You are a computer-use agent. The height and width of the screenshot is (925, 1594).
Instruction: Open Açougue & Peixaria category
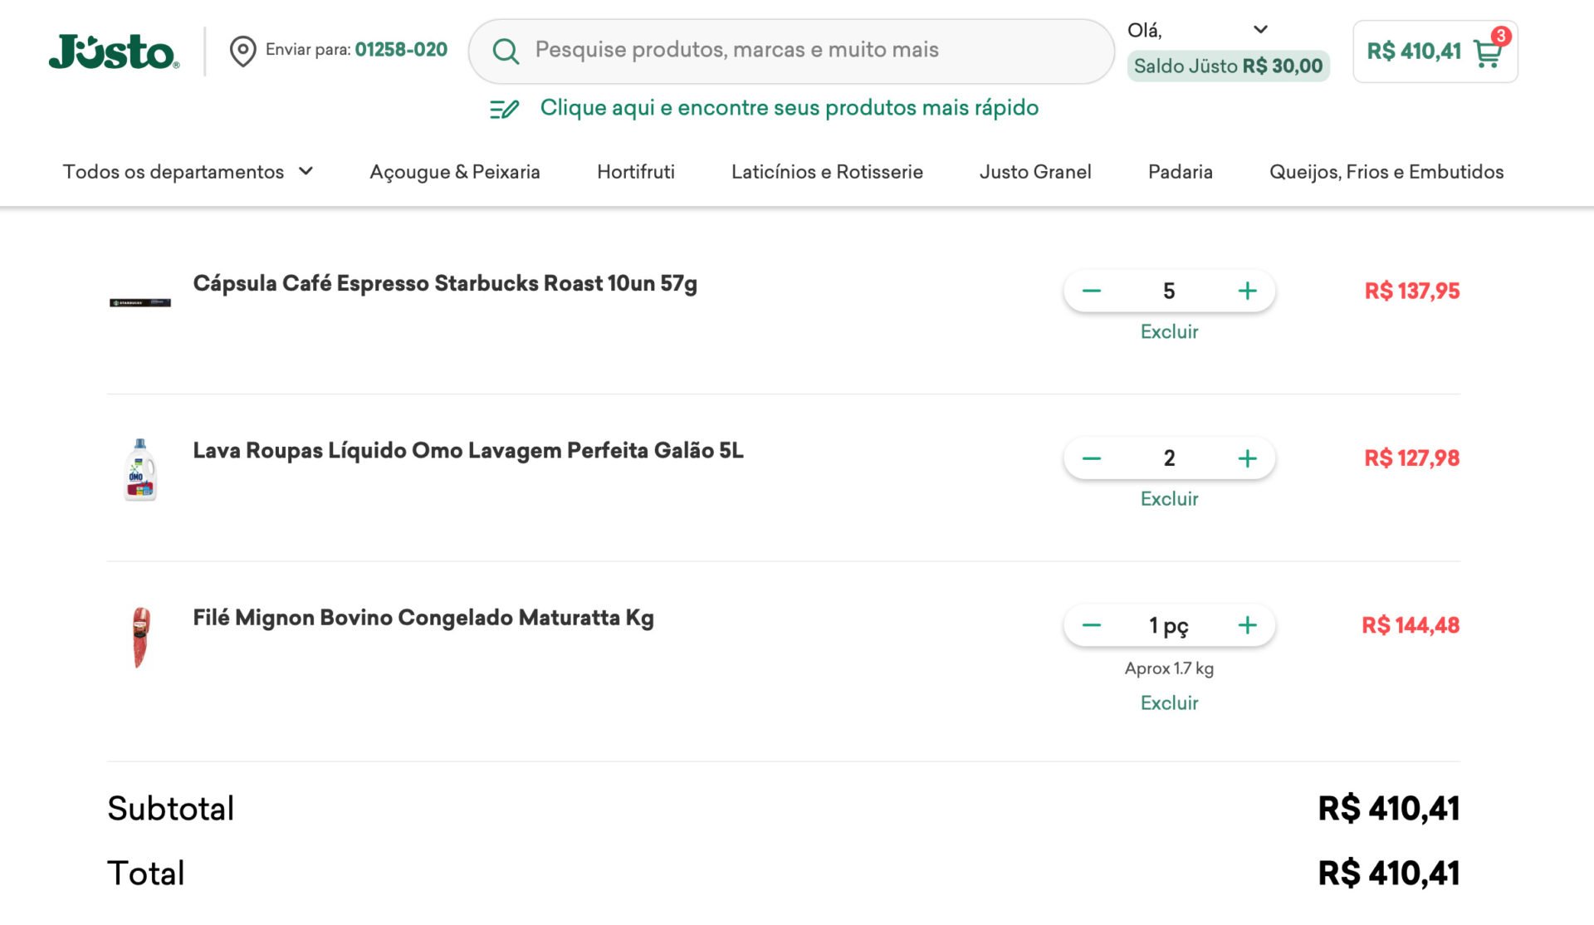coord(454,172)
